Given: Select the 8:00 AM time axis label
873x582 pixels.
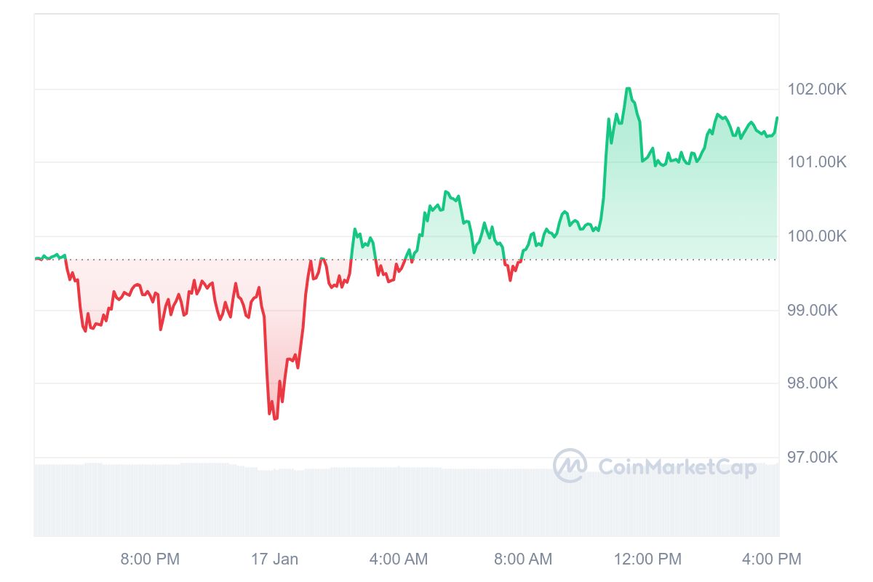Looking at the screenshot, I should [x=522, y=559].
